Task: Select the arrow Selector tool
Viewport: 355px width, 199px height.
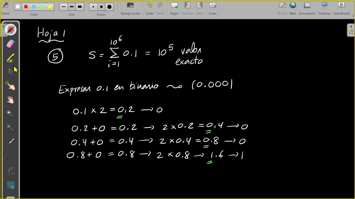Action: click(10, 72)
